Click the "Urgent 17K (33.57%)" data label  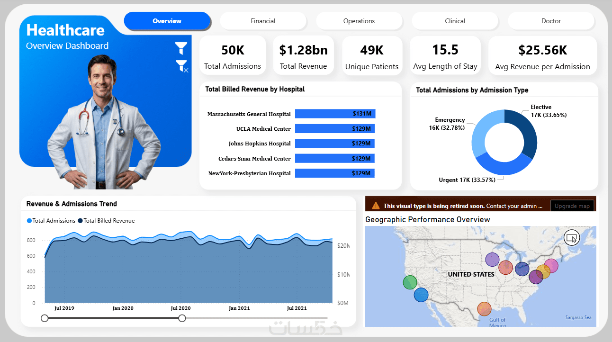coord(467,180)
